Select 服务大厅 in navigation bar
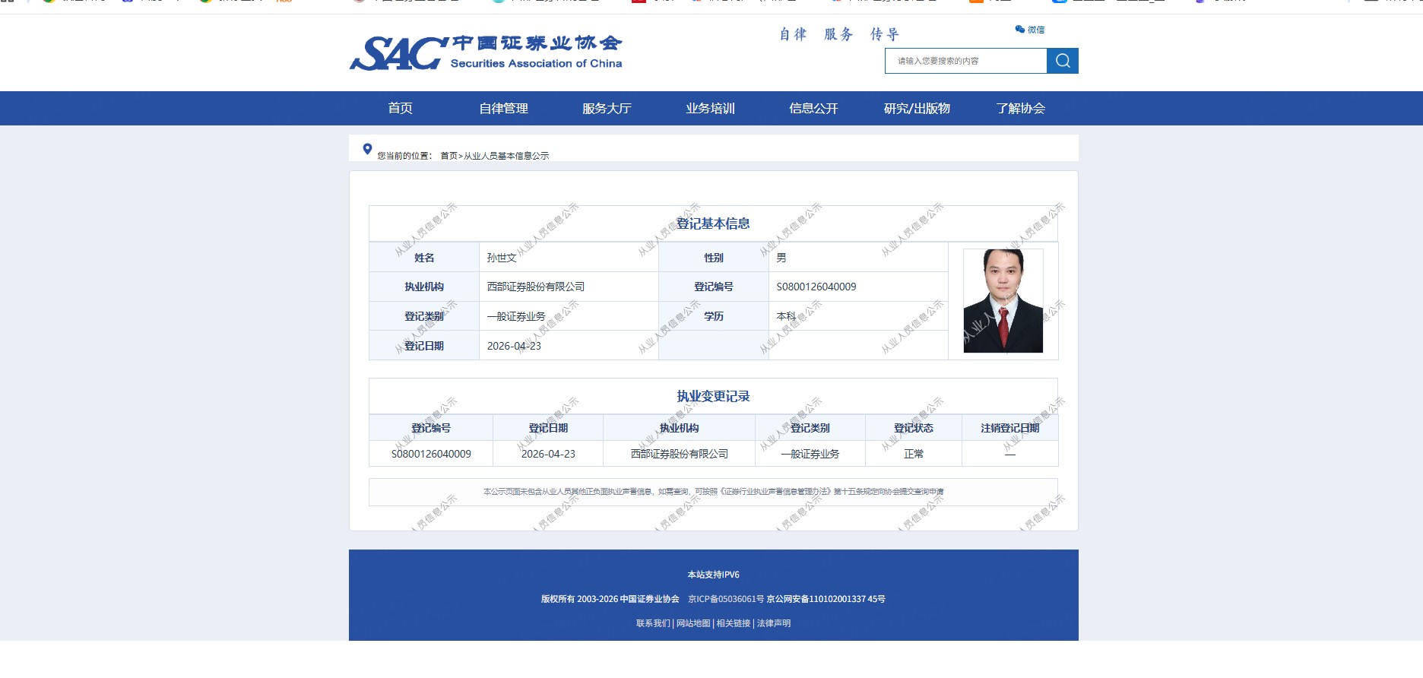Image resolution: width=1423 pixels, height=678 pixels. click(x=607, y=109)
